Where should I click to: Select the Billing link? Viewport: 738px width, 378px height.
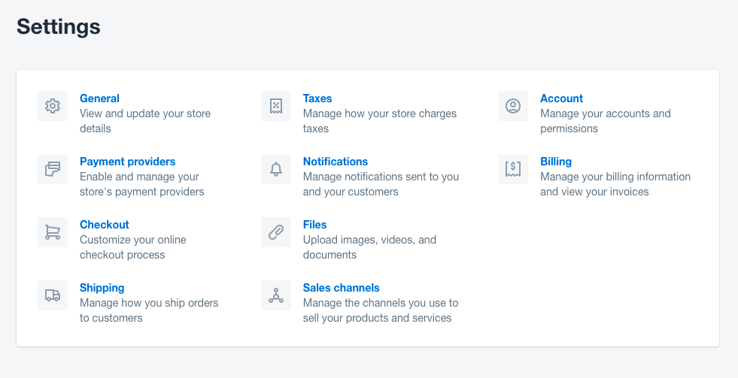tap(556, 162)
